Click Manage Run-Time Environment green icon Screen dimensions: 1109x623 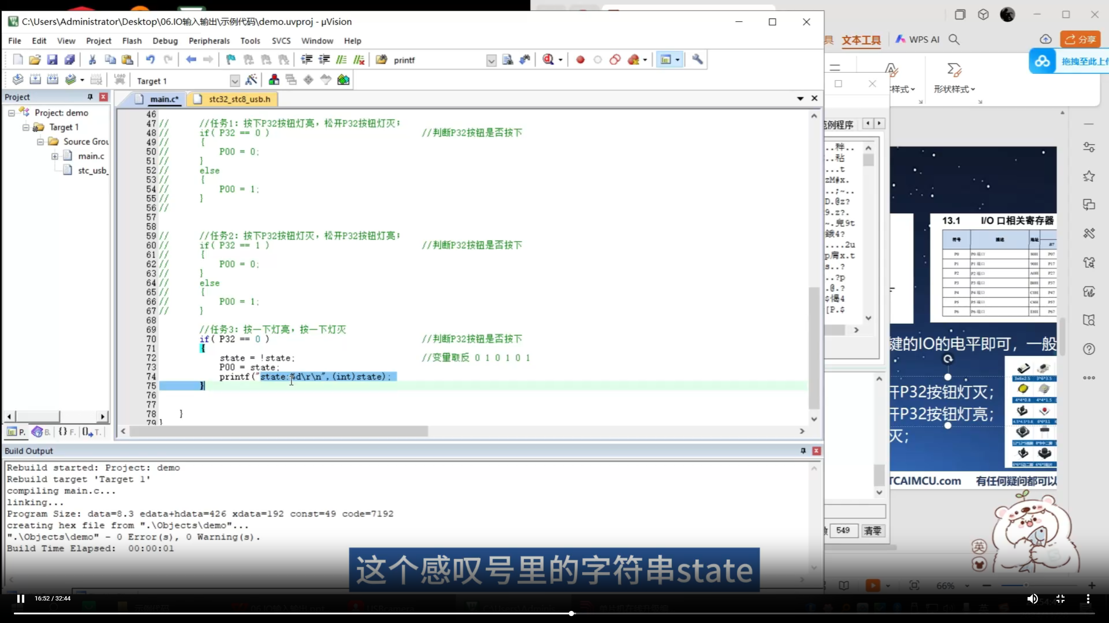(343, 80)
